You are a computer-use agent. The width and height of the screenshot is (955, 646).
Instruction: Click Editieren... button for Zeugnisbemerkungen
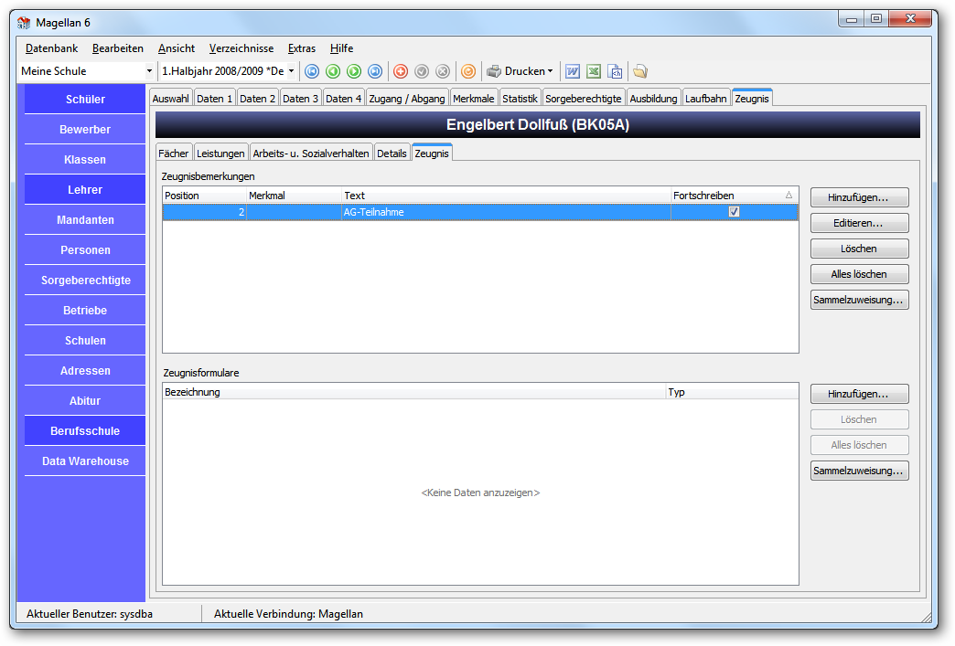click(859, 223)
